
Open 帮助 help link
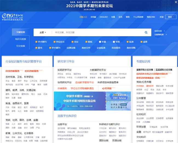point(128,17)
